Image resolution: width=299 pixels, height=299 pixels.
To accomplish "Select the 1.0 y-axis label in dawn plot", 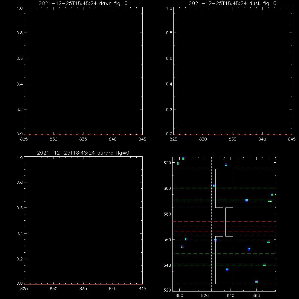I will click(x=20, y=8).
